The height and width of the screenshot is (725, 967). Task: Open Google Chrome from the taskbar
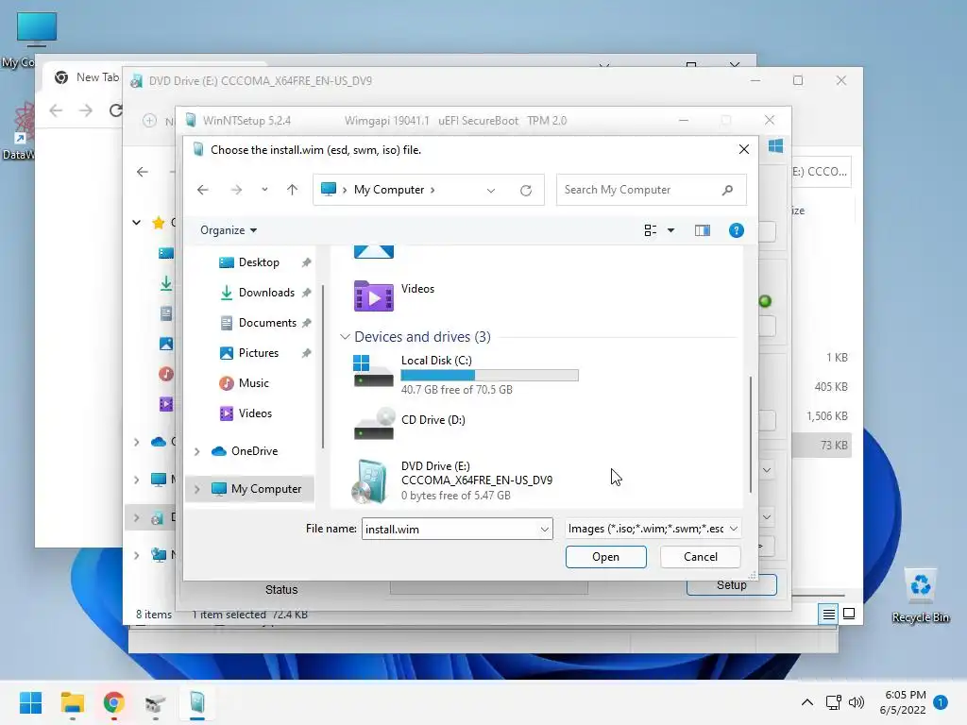point(113,702)
